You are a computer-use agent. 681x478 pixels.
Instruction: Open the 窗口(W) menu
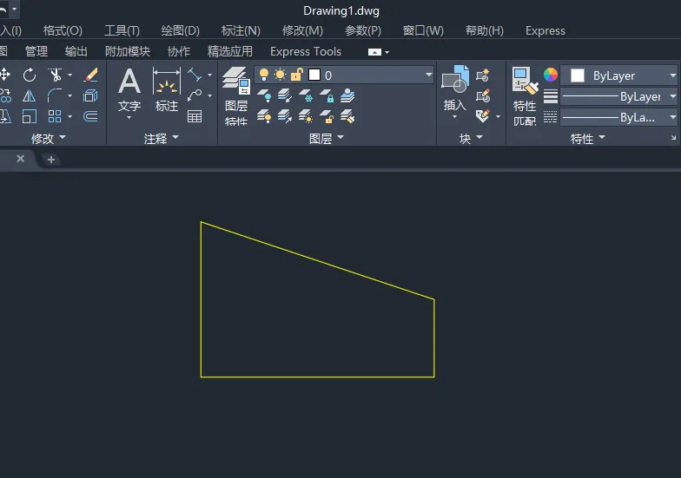423,31
